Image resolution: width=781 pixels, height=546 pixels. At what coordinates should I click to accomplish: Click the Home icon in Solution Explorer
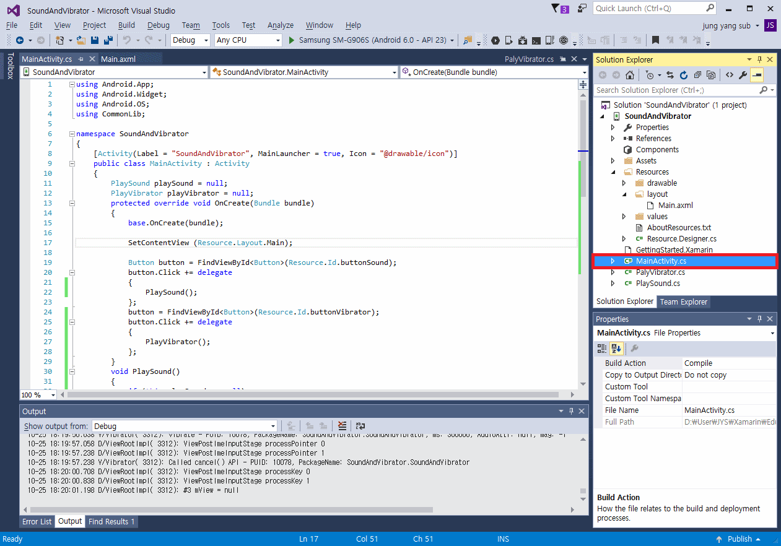coord(630,75)
